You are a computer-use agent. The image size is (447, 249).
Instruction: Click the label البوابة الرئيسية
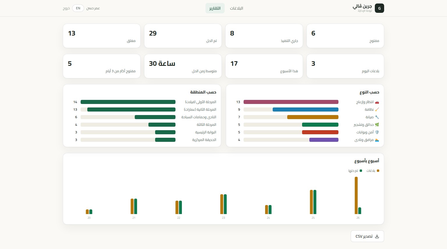(x=206, y=132)
